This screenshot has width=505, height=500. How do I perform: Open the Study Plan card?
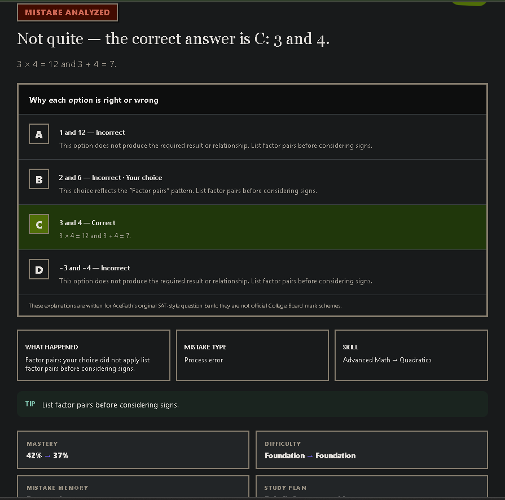pos(372,486)
